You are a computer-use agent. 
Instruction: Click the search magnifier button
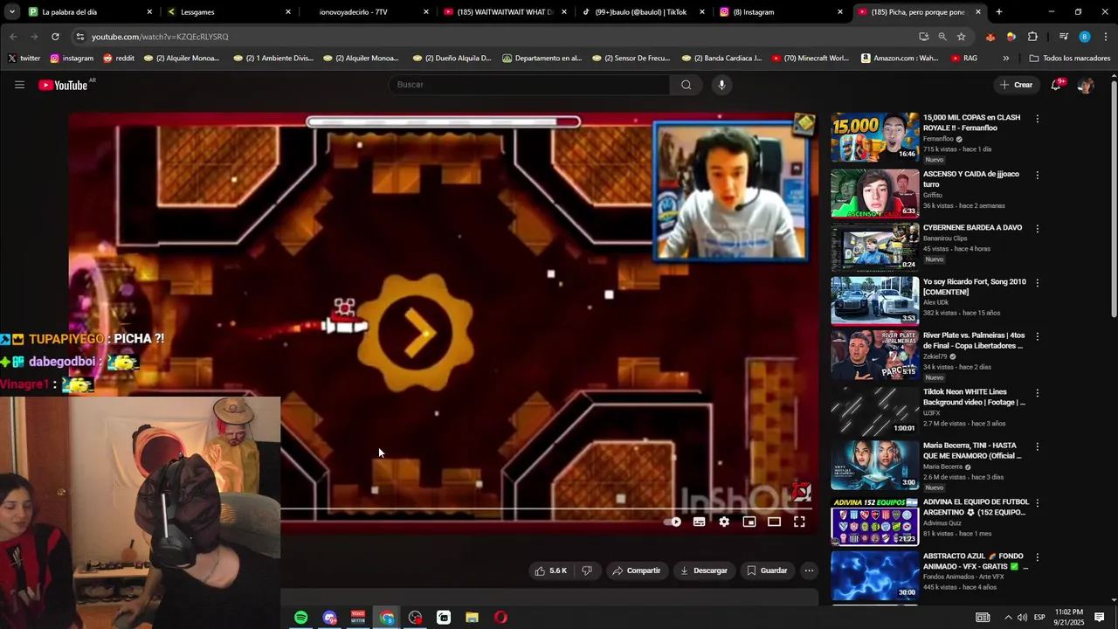[x=686, y=85]
